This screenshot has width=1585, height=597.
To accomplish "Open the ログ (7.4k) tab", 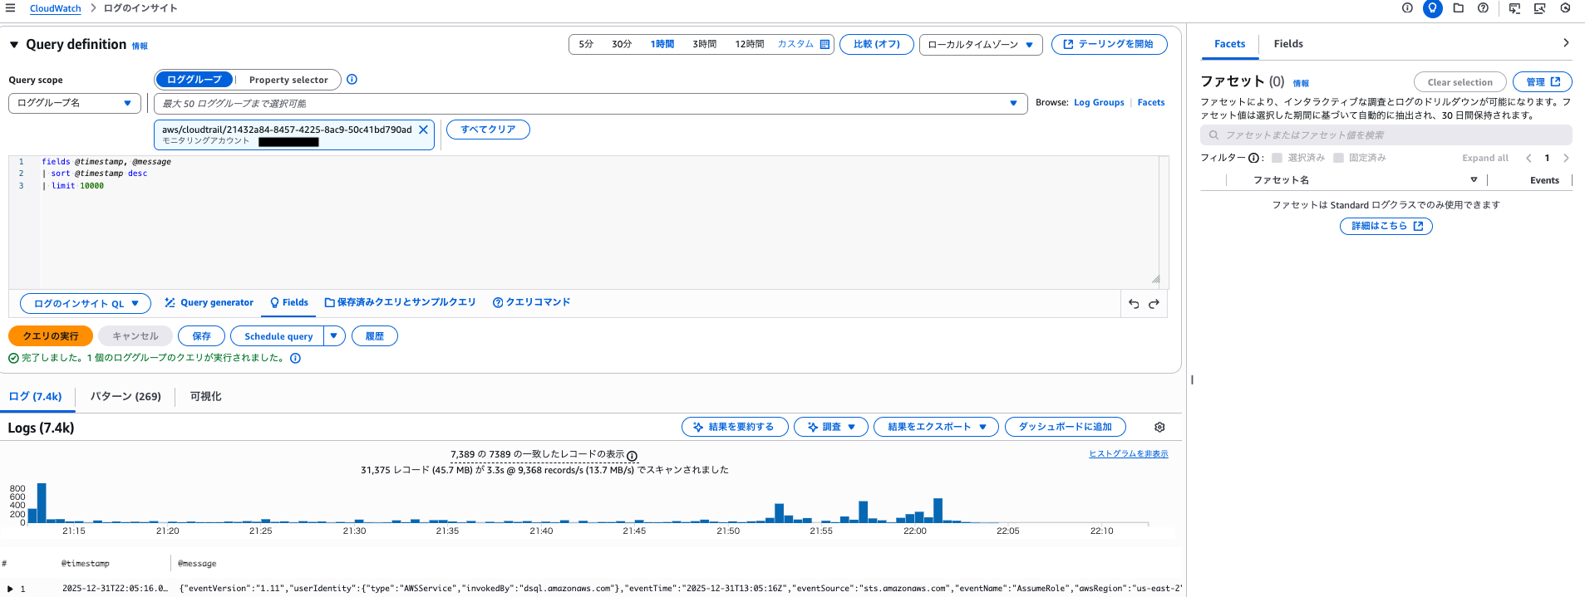I will click(36, 397).
